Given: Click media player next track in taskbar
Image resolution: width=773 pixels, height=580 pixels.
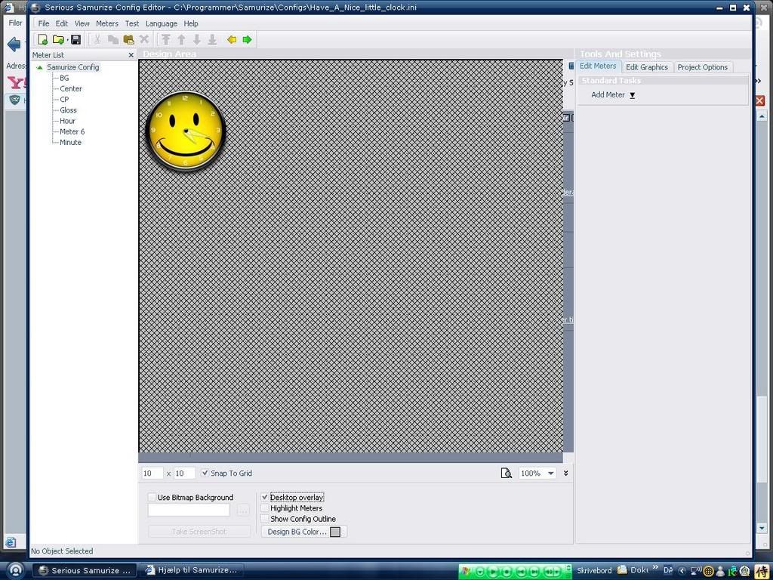Looking at the screenshot, I should click(535, 572).
